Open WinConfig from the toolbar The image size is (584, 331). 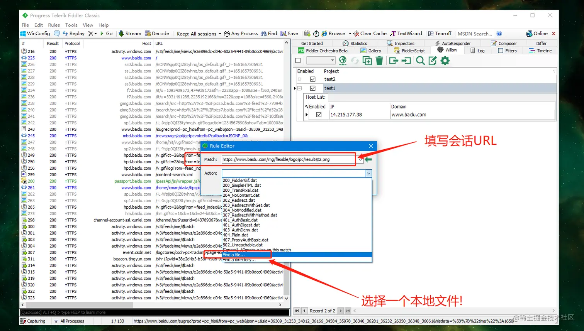point(35,34)
